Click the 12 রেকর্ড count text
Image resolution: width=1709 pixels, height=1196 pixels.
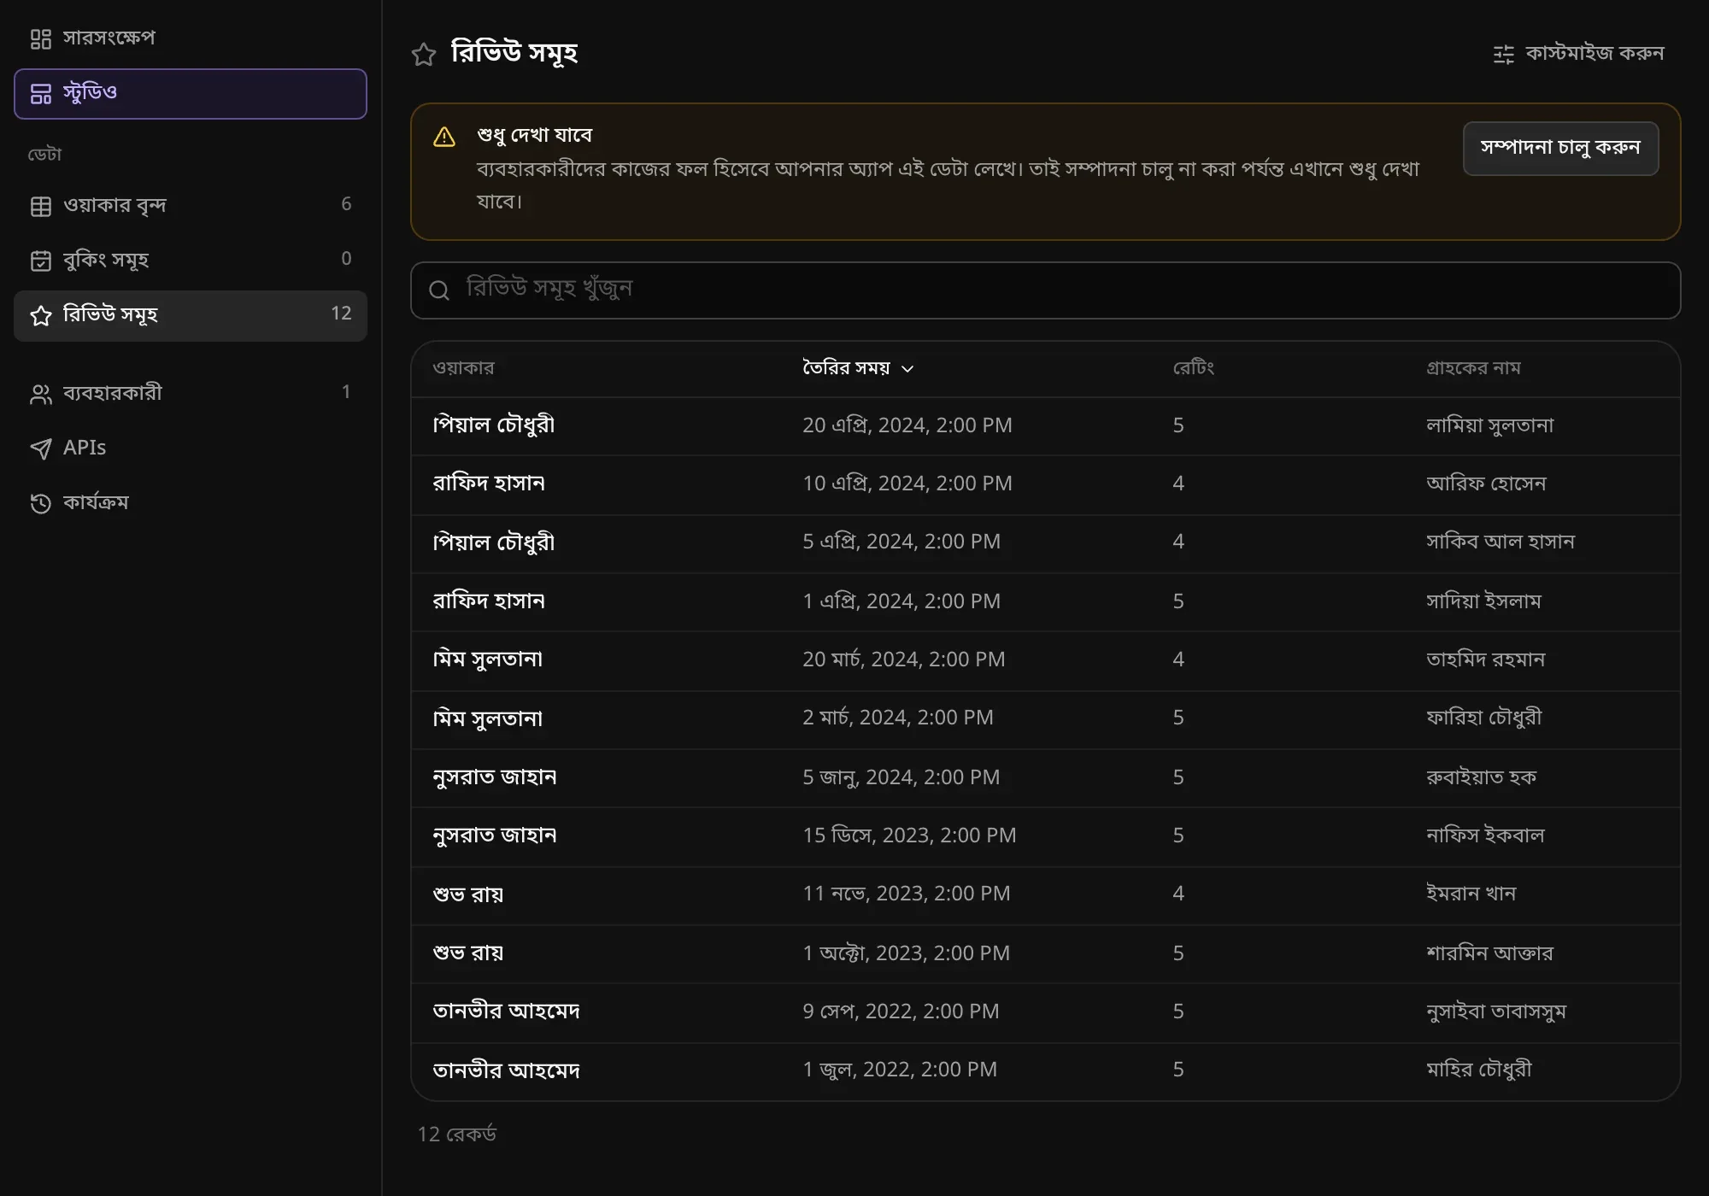coord(457,1134)
